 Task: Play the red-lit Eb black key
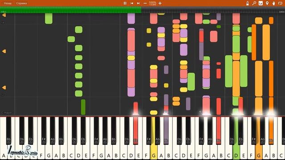point(135,130)
